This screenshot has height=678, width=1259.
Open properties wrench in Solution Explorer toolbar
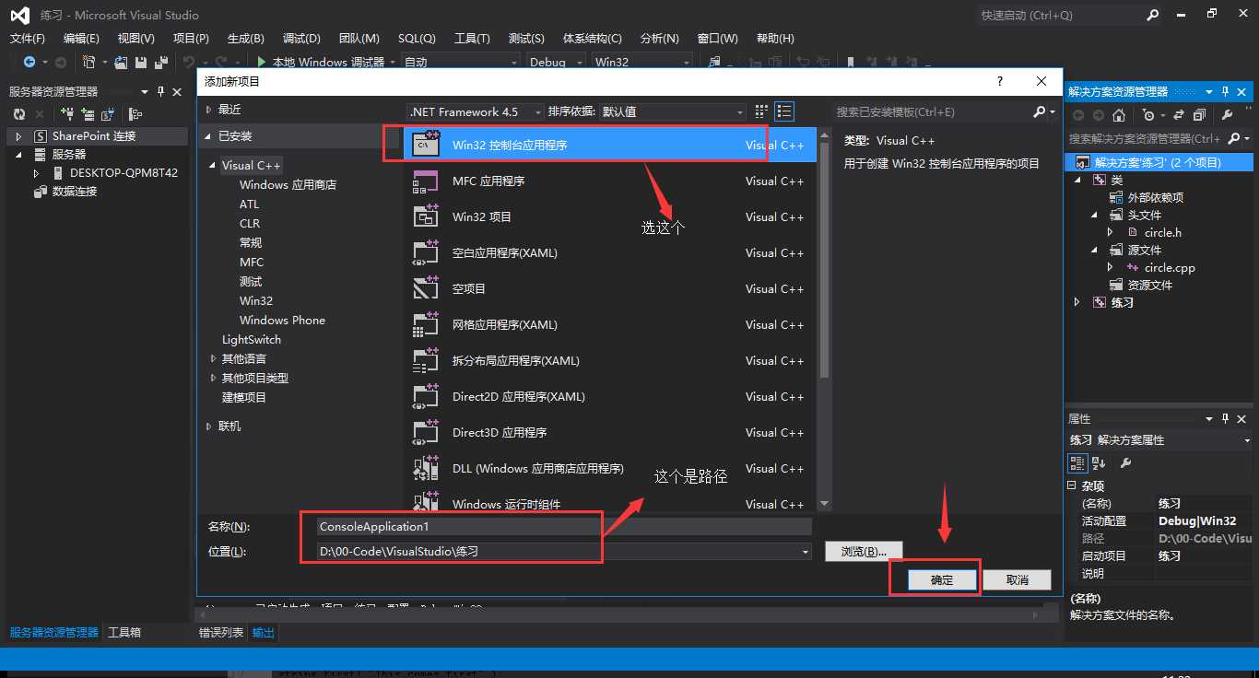click(1227, 115)
